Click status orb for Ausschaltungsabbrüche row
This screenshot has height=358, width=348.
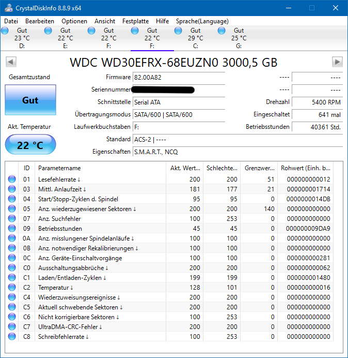tap(12, 267)
